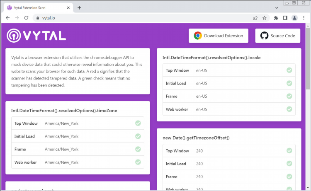The image size is (311, 191).
Task: Click the green check for locale Top Window
Action: (289, 70)
